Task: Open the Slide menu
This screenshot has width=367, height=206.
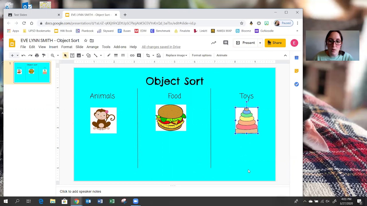Action: [79, 47]
